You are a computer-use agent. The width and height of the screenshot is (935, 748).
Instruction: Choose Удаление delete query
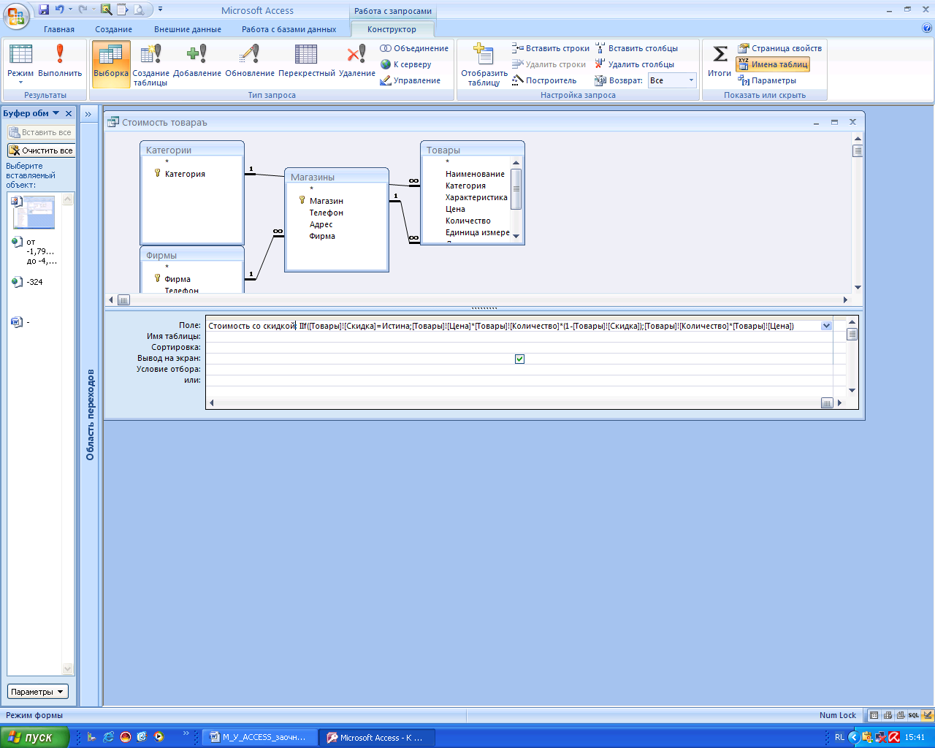coord(356,61)
